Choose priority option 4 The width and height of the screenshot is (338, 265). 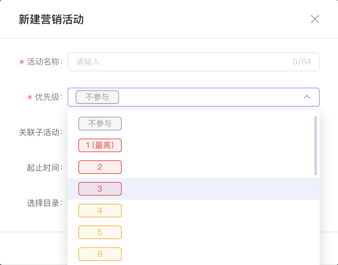tap(100, 210)
